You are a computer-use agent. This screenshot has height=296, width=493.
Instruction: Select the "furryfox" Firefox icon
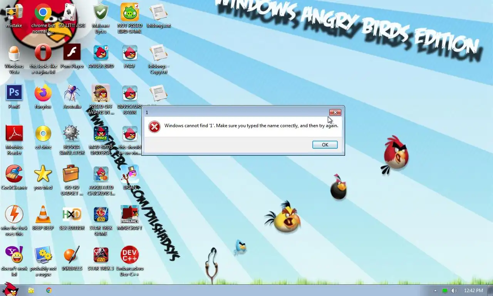tap(43, 97)
